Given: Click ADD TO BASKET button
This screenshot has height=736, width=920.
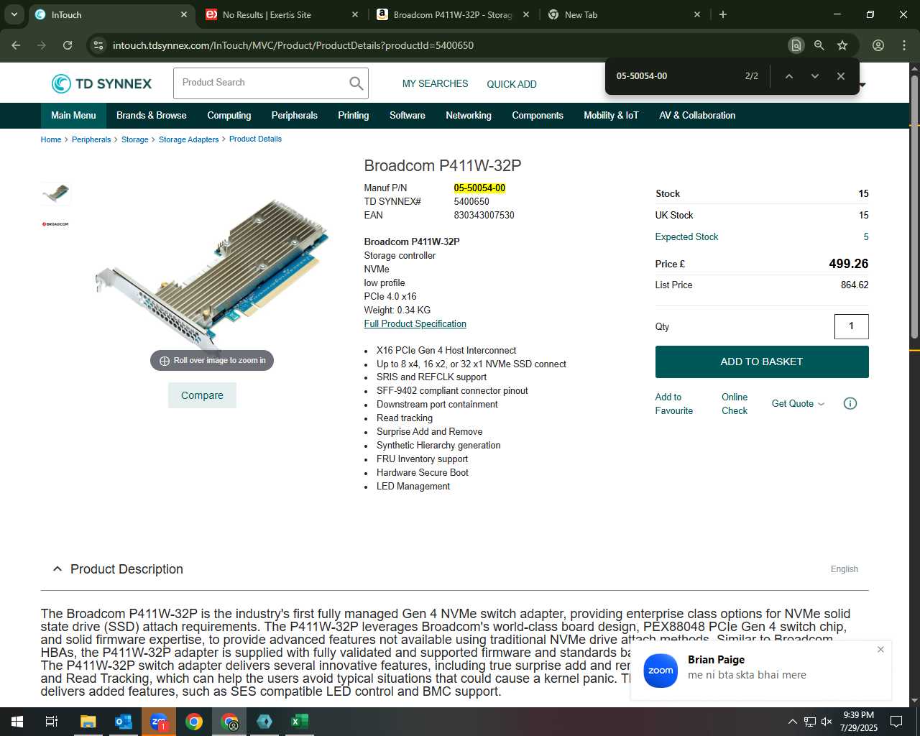Looking at the screenshot, I should 762,362.
